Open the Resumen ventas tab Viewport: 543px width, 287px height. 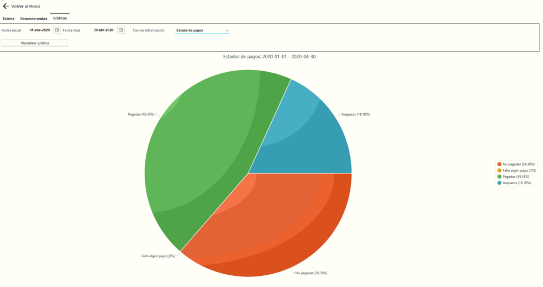(x=33, y=19)
